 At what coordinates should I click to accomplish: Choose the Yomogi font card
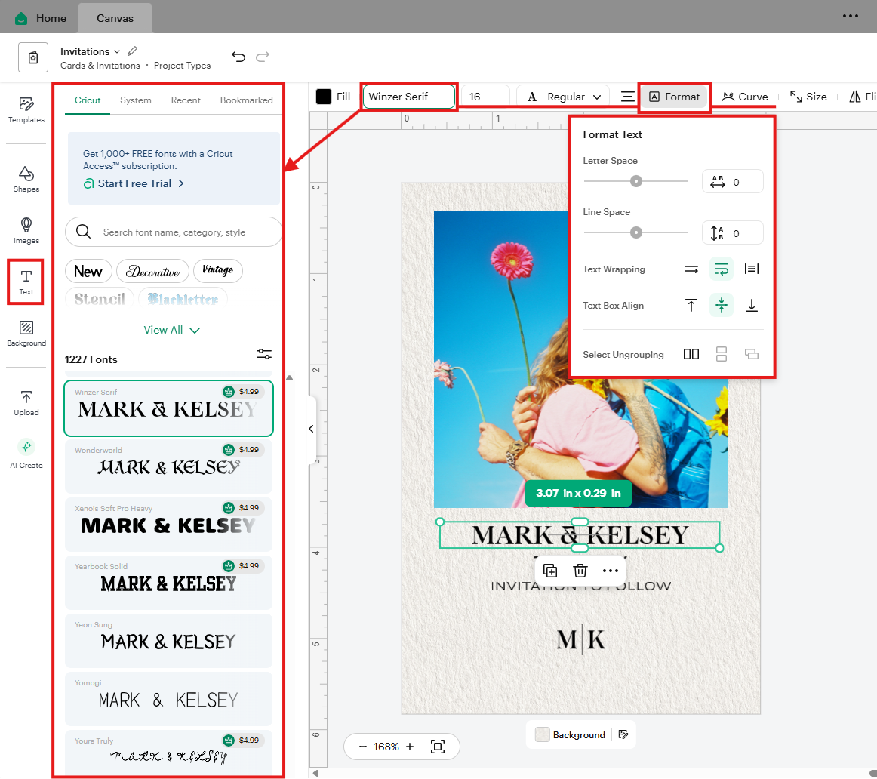click(168, 699)
